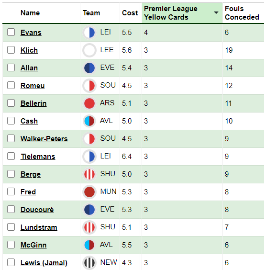This screenshot has height=270, width=266.
Task: Click the Everton badge in Allan row
Action: click(x=89, y=68)
